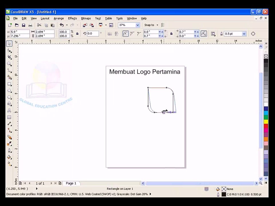The image size is (275, 206).
Task: Open the Bitmaps menu
Action: tap(86, 18)
